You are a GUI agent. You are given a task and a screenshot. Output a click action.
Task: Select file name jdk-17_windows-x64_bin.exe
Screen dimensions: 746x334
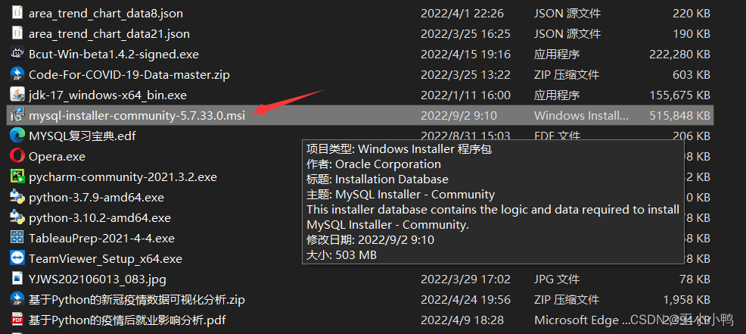click(x=107, y=95)
